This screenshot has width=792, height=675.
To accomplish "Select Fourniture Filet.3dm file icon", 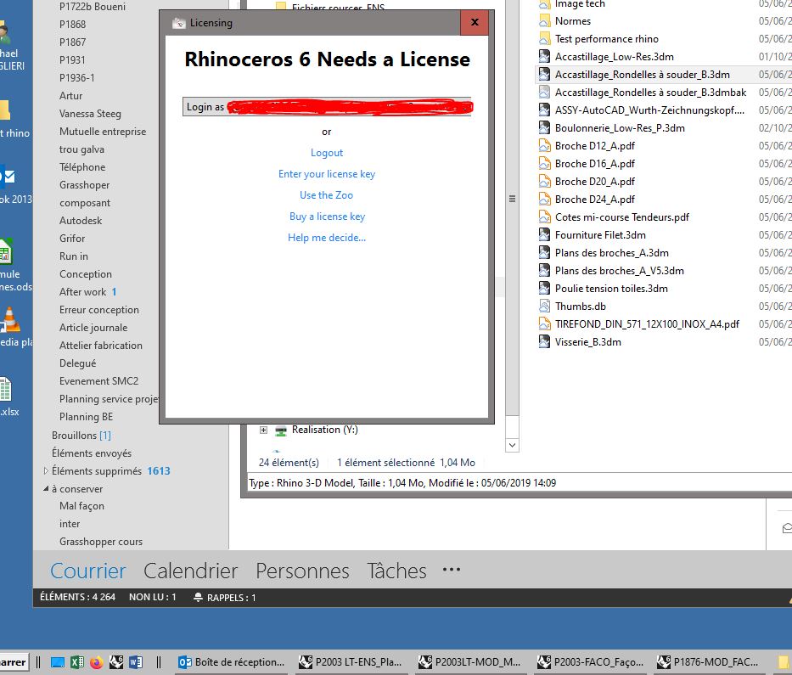I will click(x=544, y=235).
